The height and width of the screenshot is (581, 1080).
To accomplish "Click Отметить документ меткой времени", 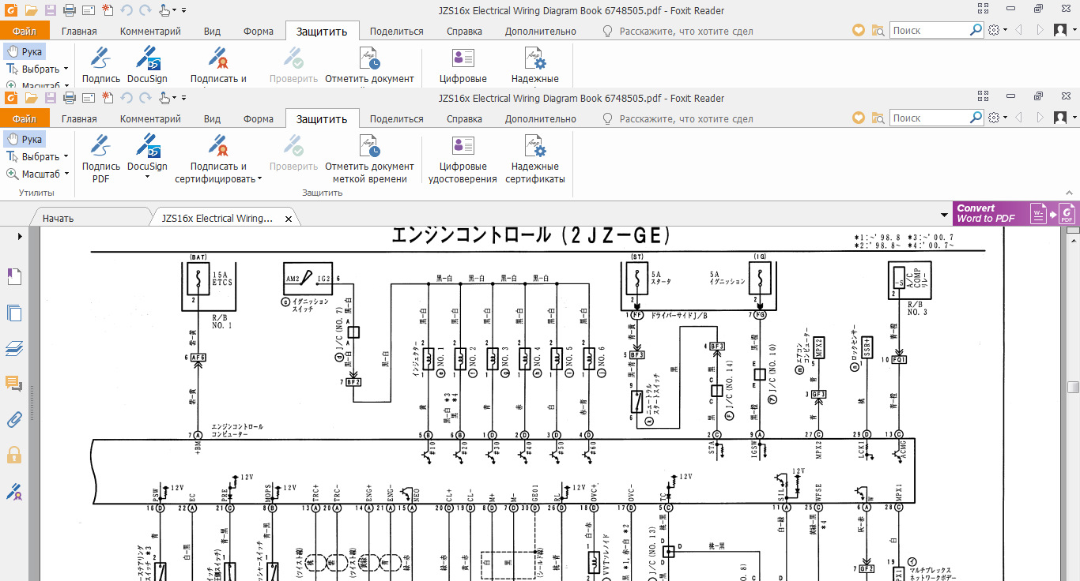I will pos(369,158).
